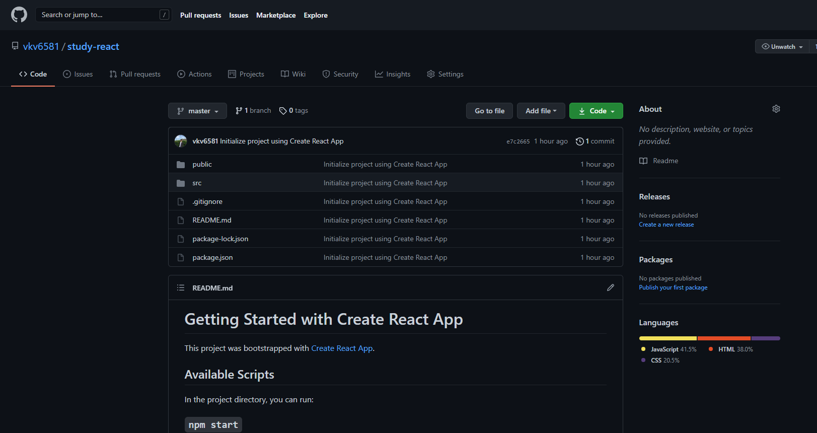Open the Readme book icon in About
817x433 pixels.
pyautogui.click(x=643, y=161)
